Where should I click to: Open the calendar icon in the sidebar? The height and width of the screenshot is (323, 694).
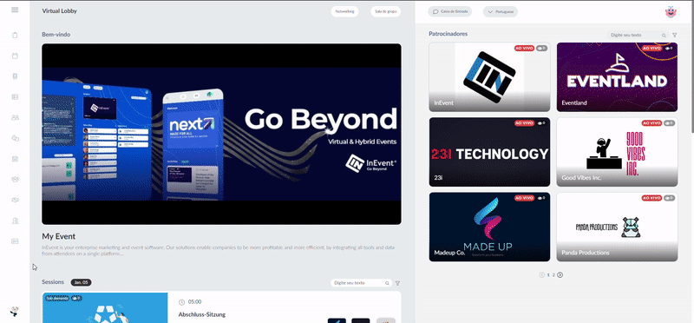tap(15, 56)
